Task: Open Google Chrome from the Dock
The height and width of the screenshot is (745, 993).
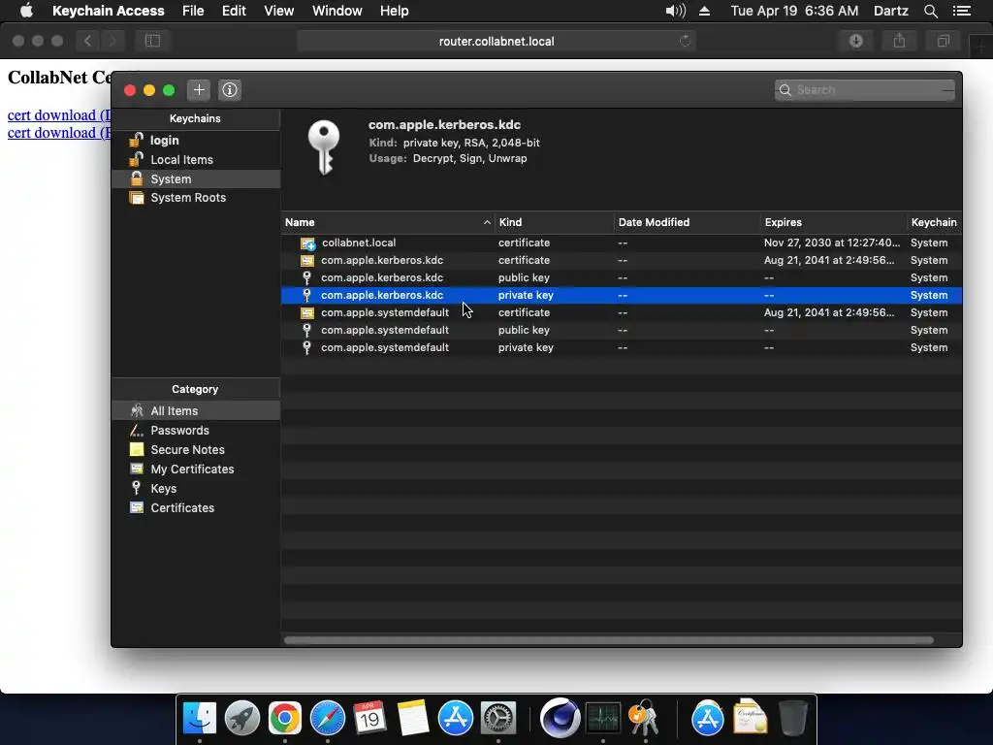Action: (x=285, y=719)
